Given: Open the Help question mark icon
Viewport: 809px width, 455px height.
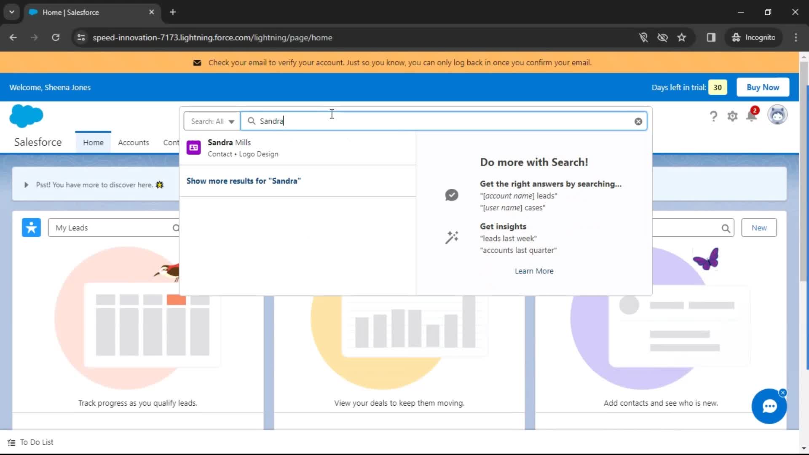Looking at the screenshot, I should (713, 116).
